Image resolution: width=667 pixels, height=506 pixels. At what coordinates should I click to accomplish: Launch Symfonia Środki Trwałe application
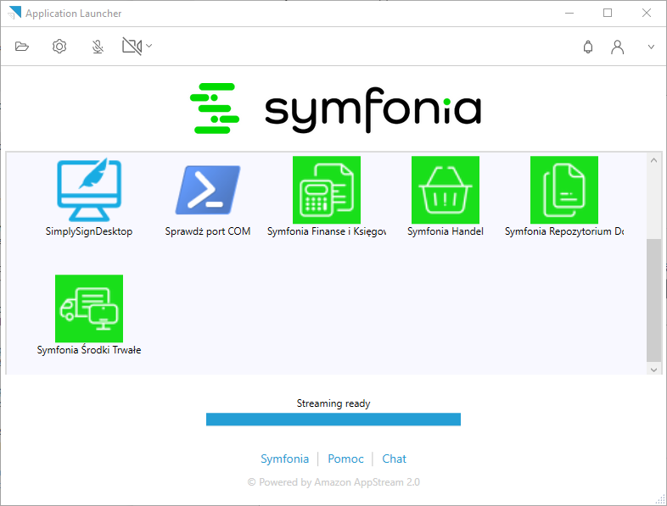(89, 309)
